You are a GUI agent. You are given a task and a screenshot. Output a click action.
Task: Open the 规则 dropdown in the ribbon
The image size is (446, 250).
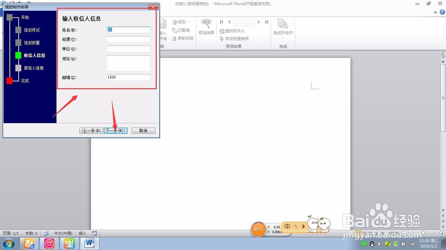tap(181, 22)
